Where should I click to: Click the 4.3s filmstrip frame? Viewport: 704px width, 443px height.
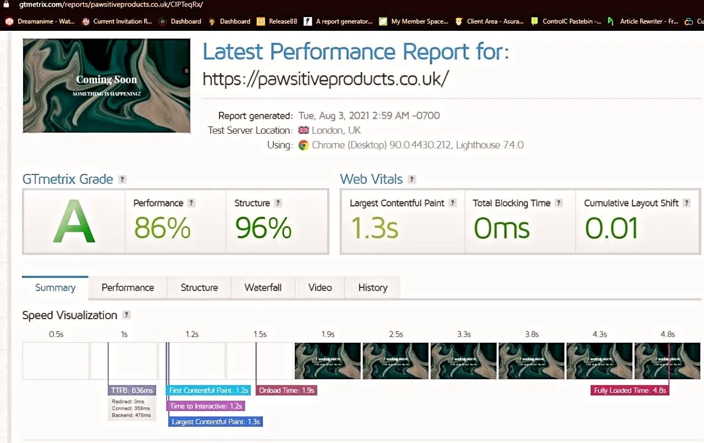[x=599, y=360]
